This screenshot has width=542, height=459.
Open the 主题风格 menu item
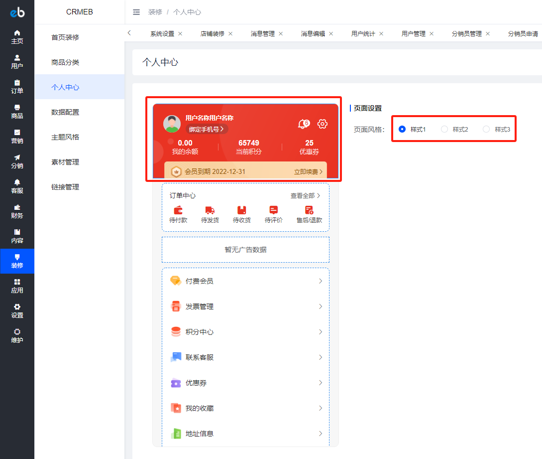[65, 137]
